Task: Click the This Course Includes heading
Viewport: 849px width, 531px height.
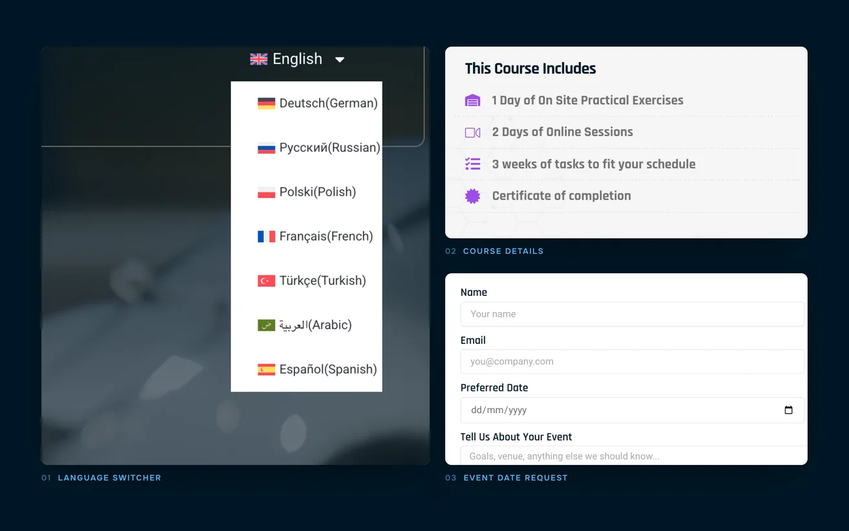Action: click(531, 69)
